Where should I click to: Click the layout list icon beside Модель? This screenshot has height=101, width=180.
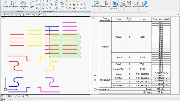click(x=2, y=96)
